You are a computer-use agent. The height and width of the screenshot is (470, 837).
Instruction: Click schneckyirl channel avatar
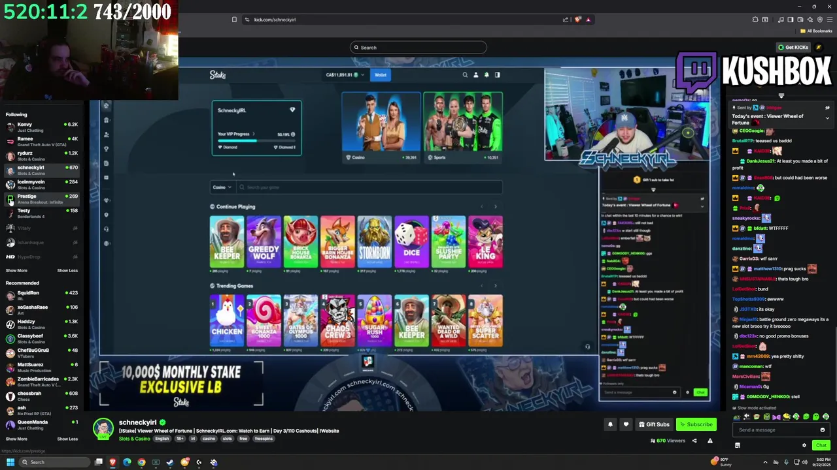[x=103, y=429]
